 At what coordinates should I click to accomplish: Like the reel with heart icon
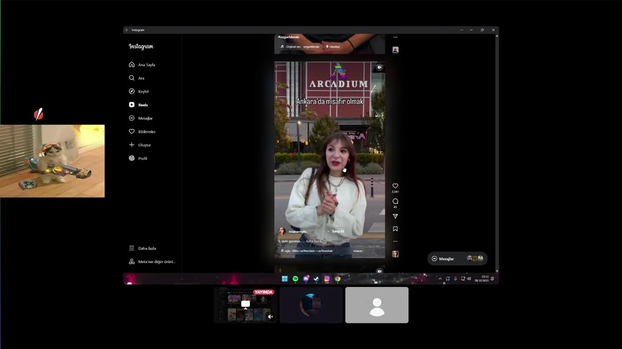coord(395,186)
